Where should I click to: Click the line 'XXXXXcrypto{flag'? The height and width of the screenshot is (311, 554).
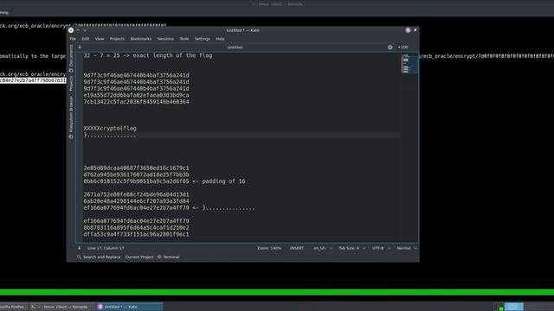click(110, 129)
